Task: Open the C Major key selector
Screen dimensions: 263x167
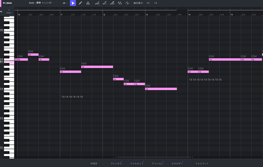Action: pos(9,12)
